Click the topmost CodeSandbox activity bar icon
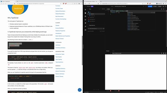The width and height of the screenshot is (167, 93). (85, 10)
